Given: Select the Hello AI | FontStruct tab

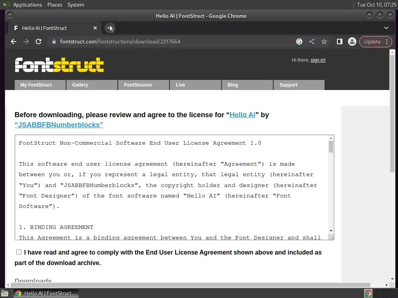Looking at the screenshot, I should 55,28.
